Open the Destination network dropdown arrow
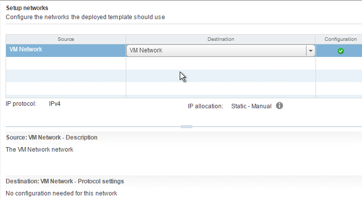Viewport: 362px width, 201px height. [x=311, y=51]
